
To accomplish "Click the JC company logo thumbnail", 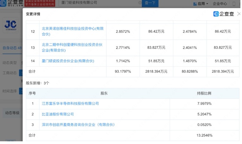I will point(11,25).
